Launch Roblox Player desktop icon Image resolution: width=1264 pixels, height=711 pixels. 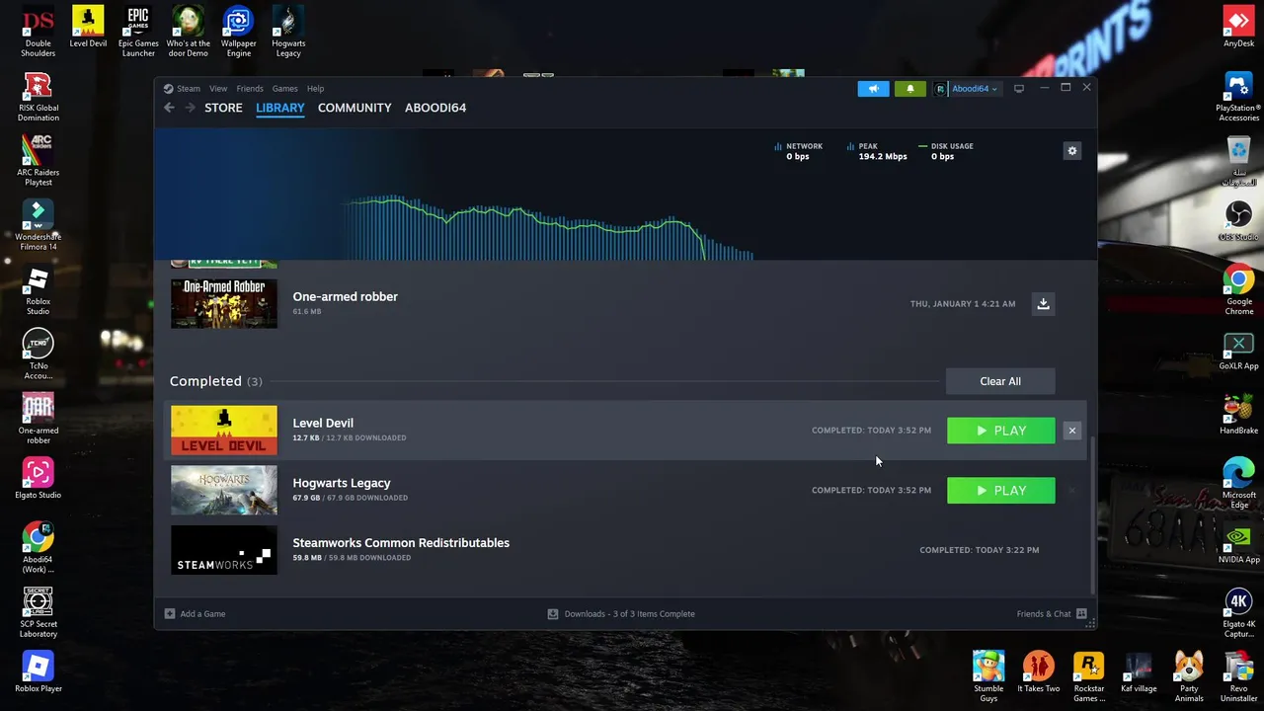pyautogui.click(x=39, y=672)
